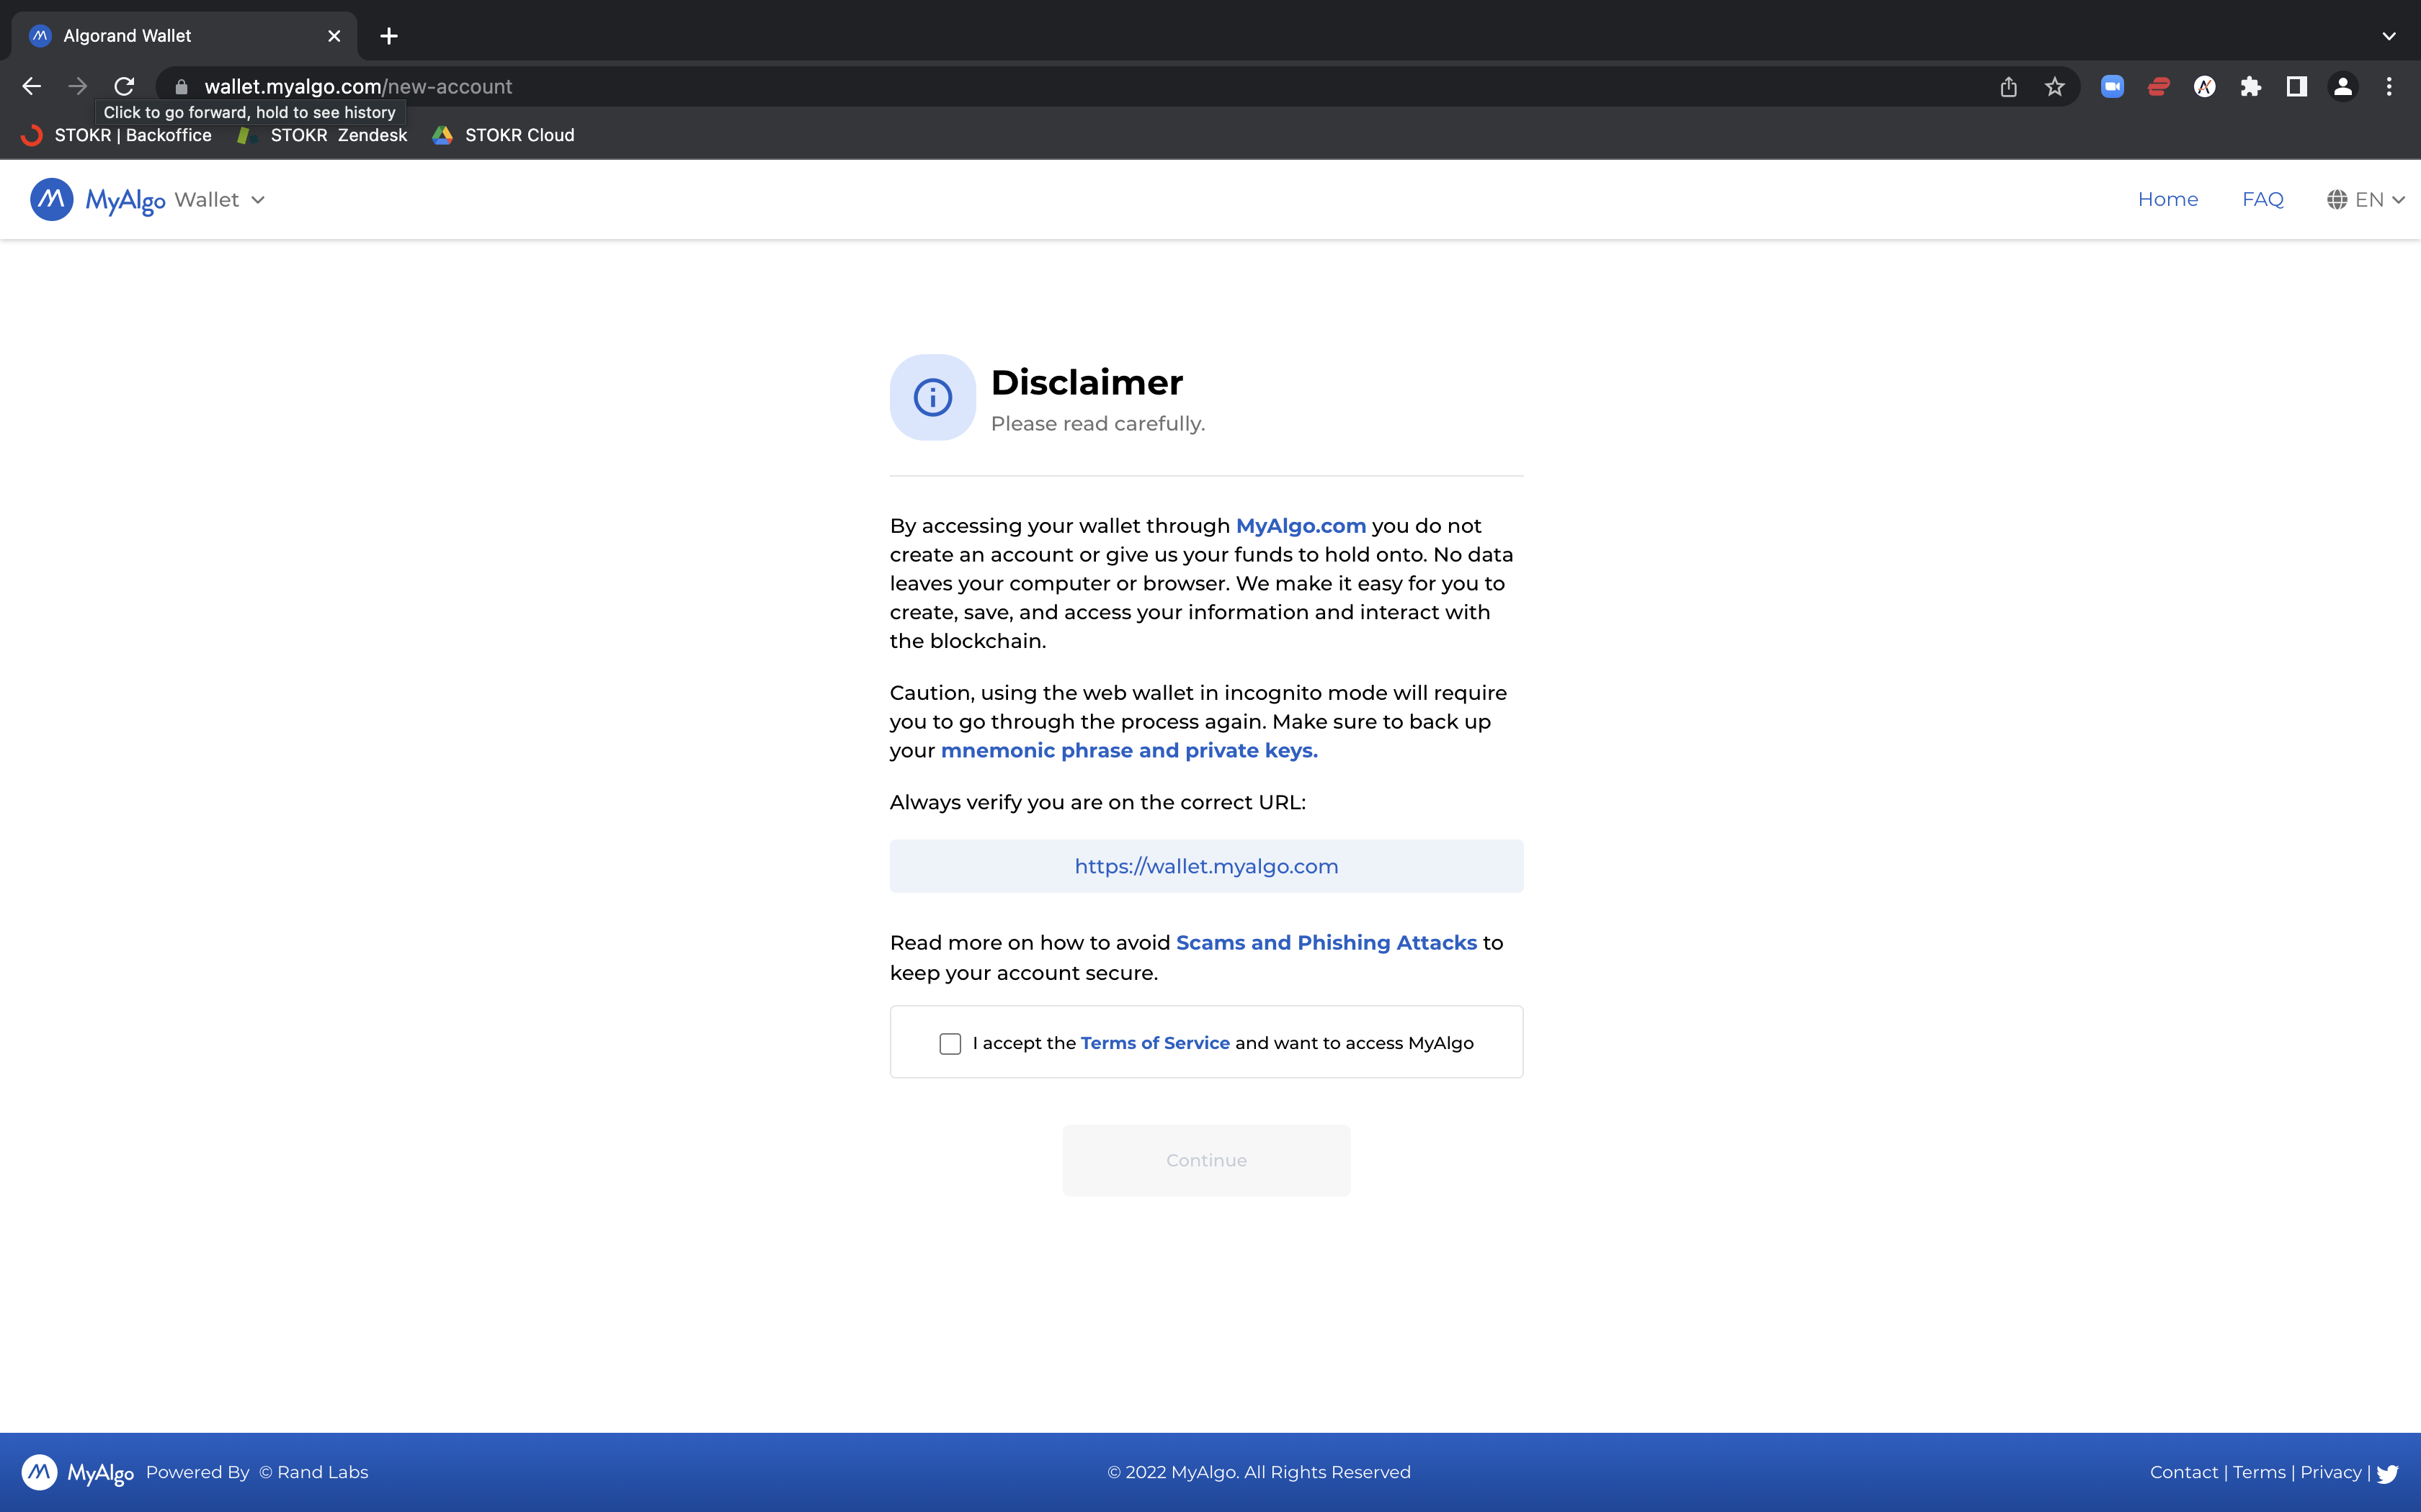Click Contact in the footer
Image resolution: width=2421 pixels, height=1512 pixels.
(x=2183, y=1472)
